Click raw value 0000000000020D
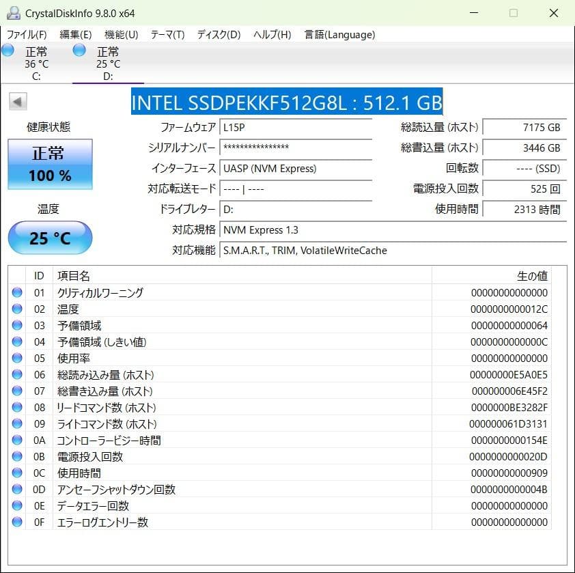Viewport: 575px width, 573px height. (508, 457)
